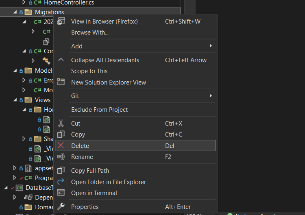The image size is (305, 215).
Task: Choose Browse With... from the menu
Action: [x=89, y=33]
